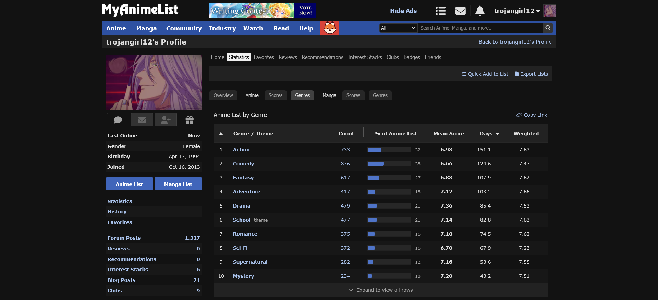This screenshot has height=300, width=658.
Task: Click the search anime input field
Action: 480,28
